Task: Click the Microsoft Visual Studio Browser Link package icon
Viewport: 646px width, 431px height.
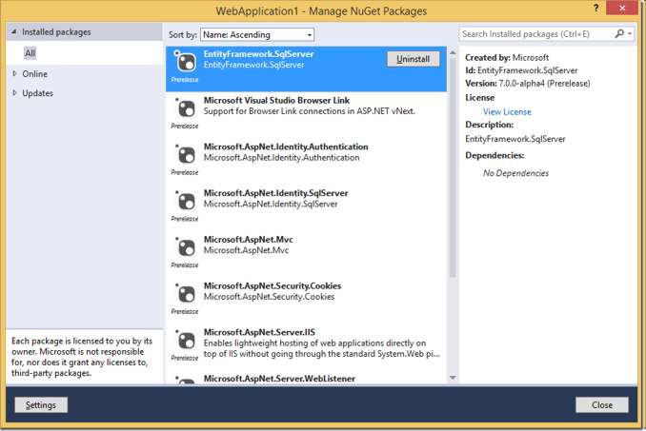Action: [186, 109]
